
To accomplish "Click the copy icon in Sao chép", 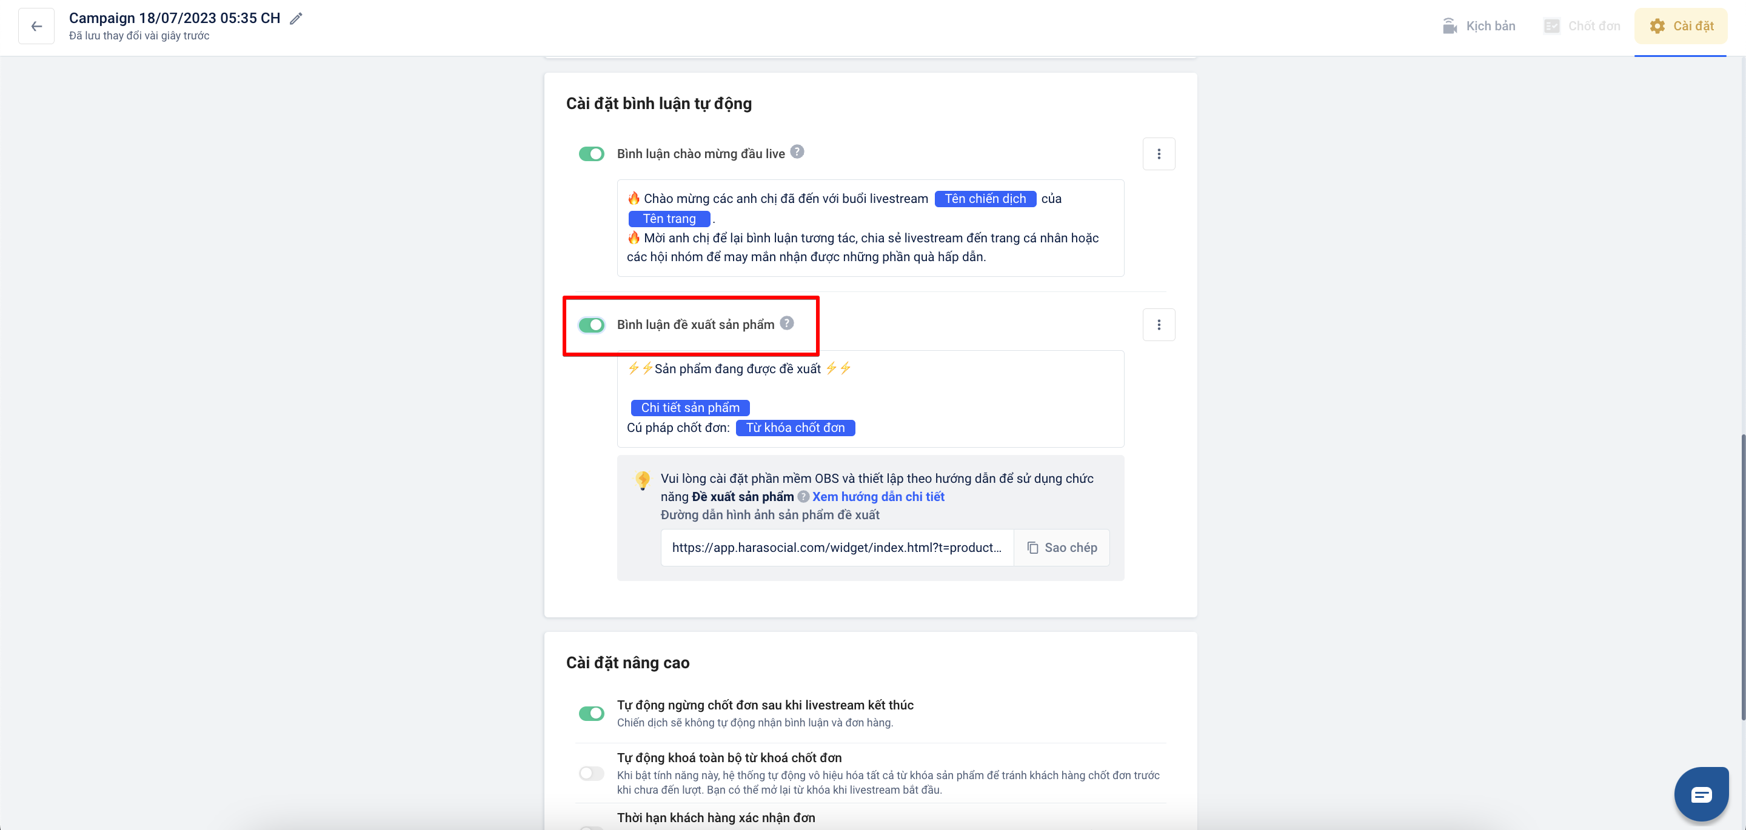I will pos(1032,548).
